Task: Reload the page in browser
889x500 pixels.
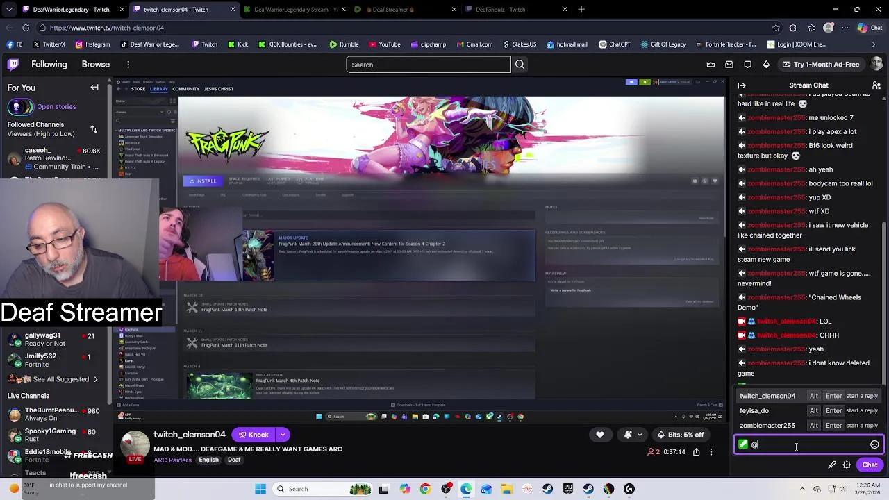Action: 26,28
